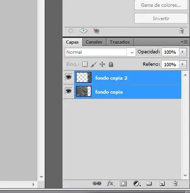
Task: Hide the fondo copia 2 layer
Action: pyautogui.click(x=69, y=77)
